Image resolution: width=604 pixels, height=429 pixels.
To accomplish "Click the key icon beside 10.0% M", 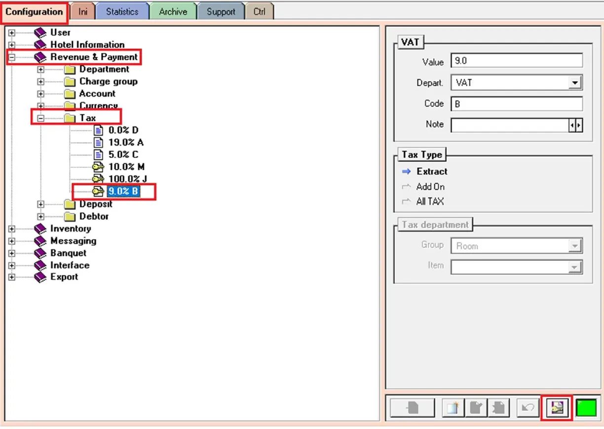I will (98, 167).
